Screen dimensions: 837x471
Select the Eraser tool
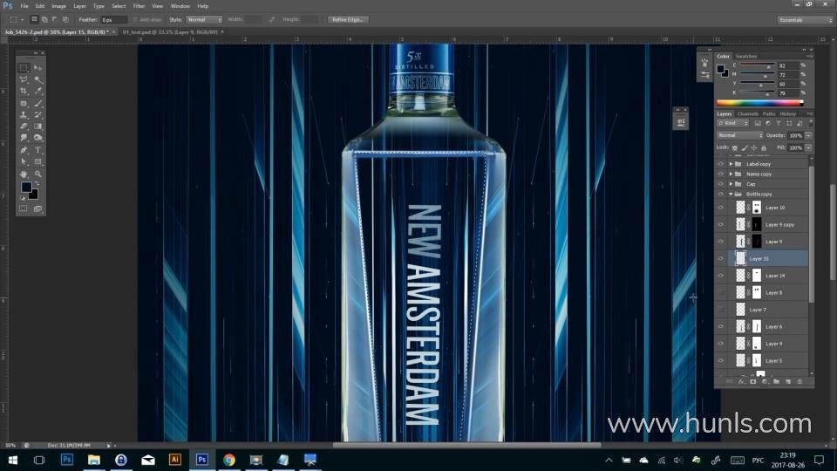[24, 127]
